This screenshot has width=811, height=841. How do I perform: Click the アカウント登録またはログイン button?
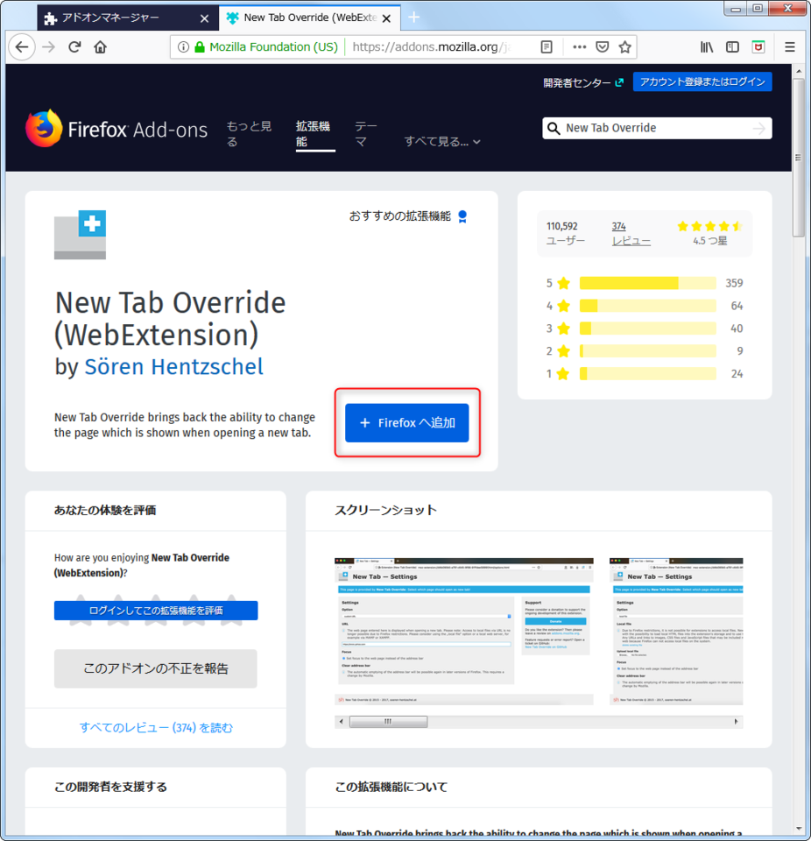[702, 81]
